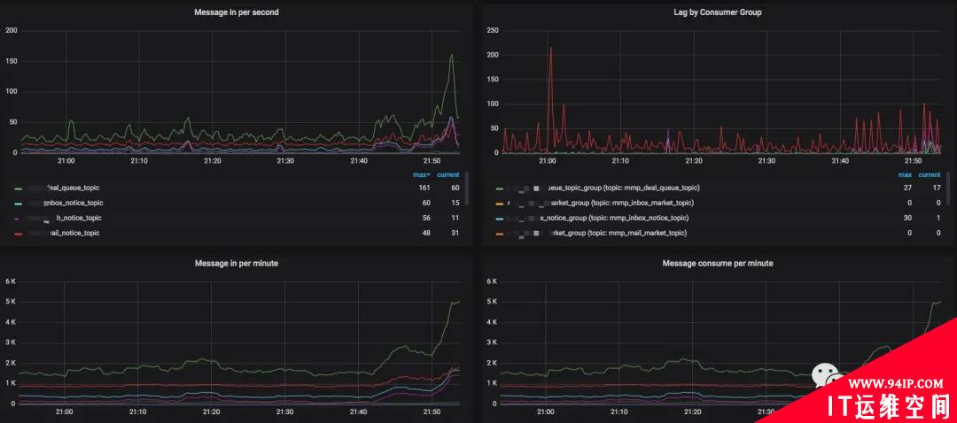Open color swatch of mmp_inbox_notice_topic group
This screenshot has height=423, width=957.
coord(500,219)
